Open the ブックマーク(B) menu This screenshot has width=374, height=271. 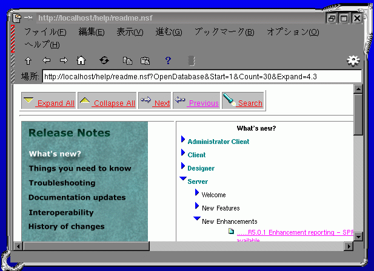pyautogui.click(x=224, y=32)
